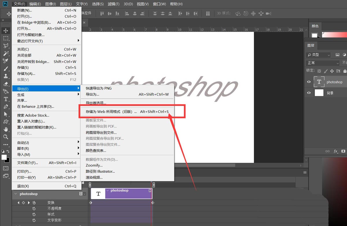Go to next keyframe arrow
The height and width of the screenshot is (226, 347).
28,203
